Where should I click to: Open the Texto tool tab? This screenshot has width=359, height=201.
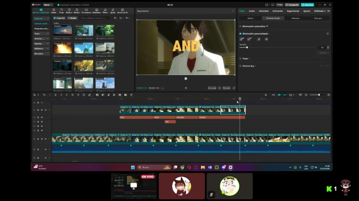[61, 11]
